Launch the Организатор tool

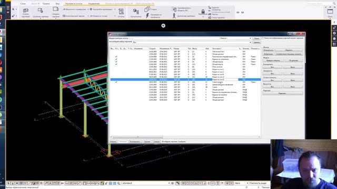tap(136, 13)
